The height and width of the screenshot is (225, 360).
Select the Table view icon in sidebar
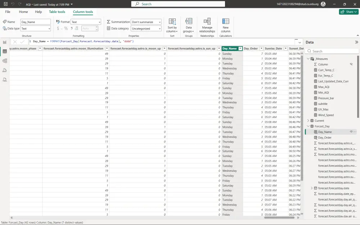5,51
